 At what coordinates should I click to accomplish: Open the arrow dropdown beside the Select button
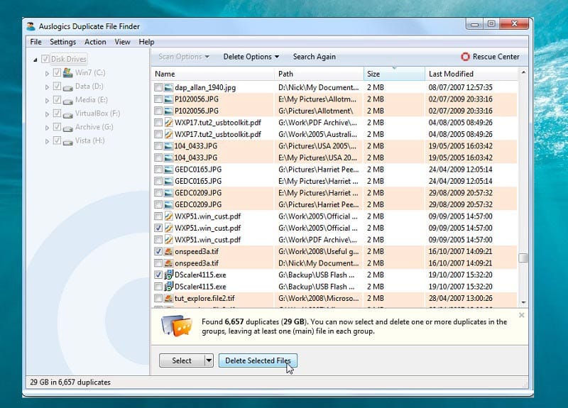coord(209,360)
